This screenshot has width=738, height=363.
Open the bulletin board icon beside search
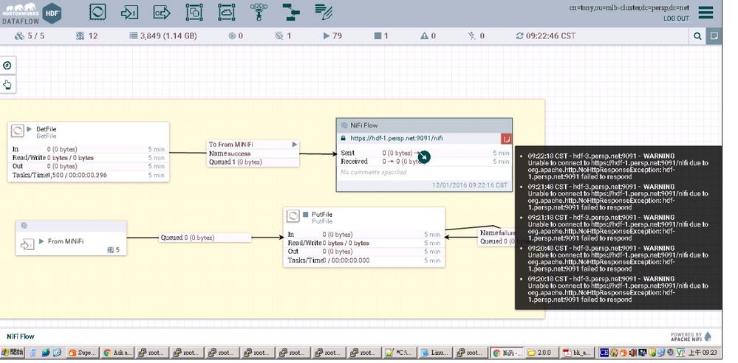714,35
